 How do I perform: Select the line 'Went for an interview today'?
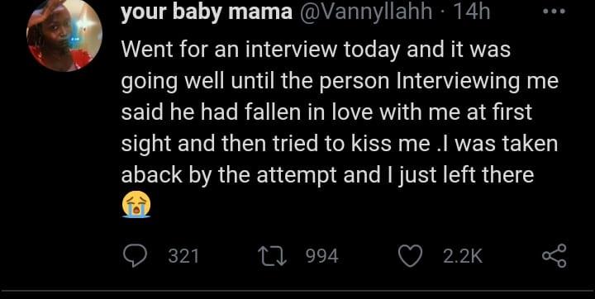point(260,50)
